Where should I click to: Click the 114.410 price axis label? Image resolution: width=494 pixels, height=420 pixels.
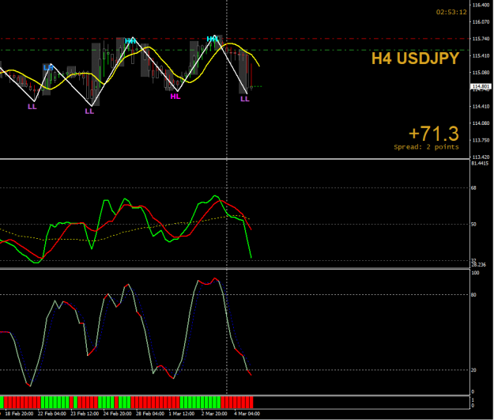481,107
